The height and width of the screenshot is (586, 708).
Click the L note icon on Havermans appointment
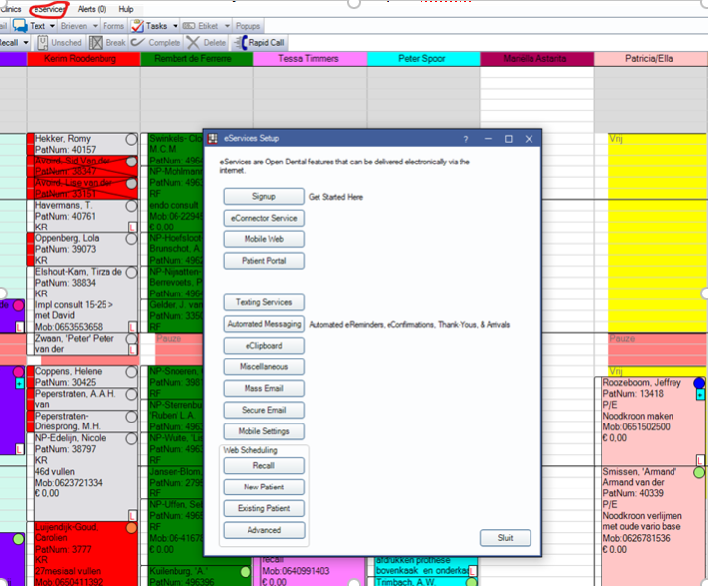point(133,227)
